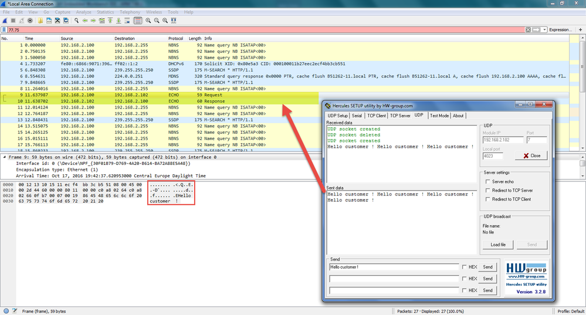586x315 pixels.
Task: Toggle HEX checkbox on third send line
Action: 464,290
